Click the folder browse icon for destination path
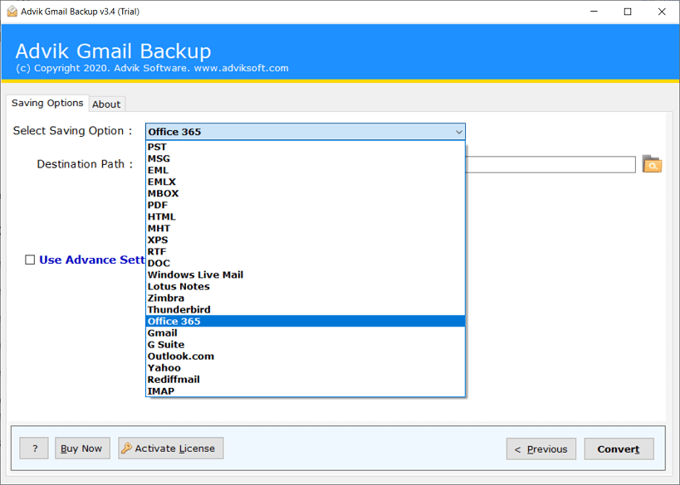 (x=652, y=164)
